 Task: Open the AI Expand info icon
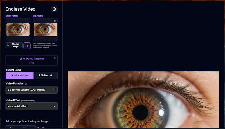(55, 58)
